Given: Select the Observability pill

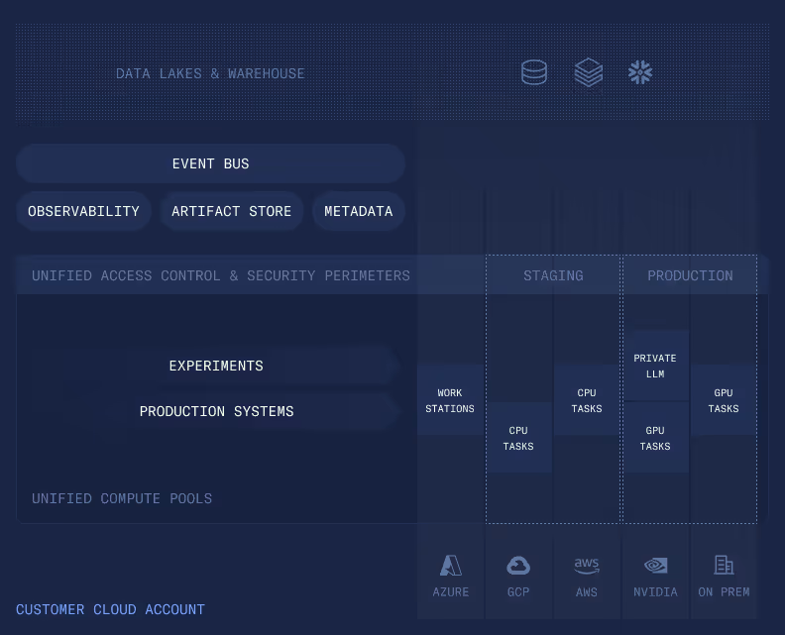Looking at the screenshot, I should [x=83, y=211].
